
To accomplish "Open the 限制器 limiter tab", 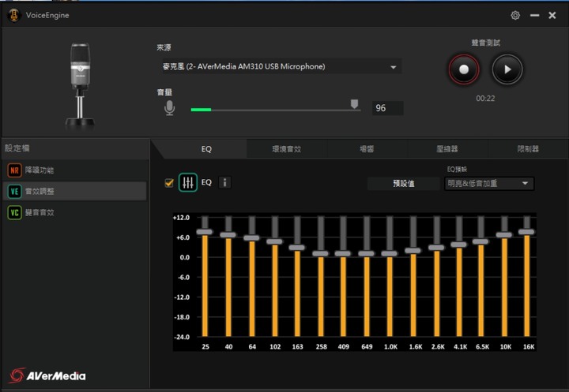I will (x=528, y=149).
